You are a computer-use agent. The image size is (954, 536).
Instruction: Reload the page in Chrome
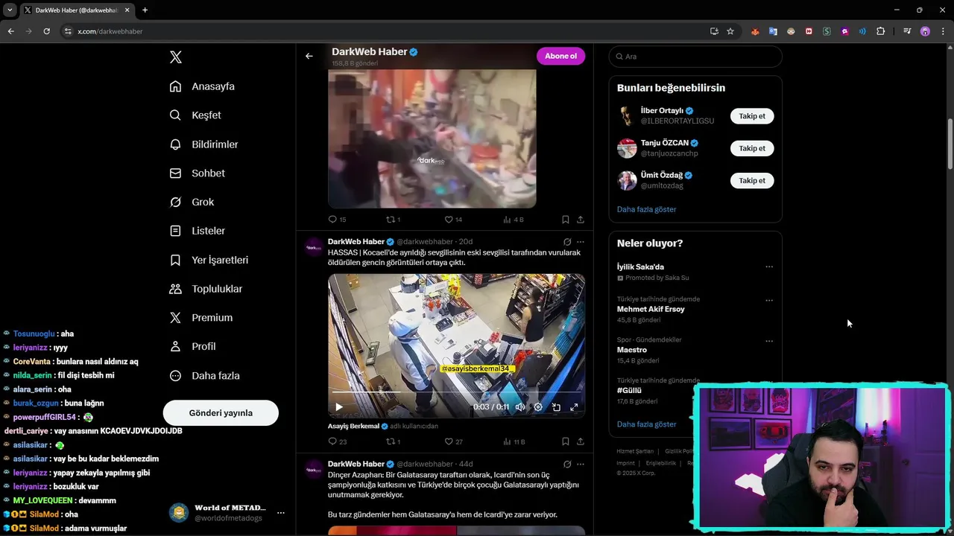(x=46, y=31)
